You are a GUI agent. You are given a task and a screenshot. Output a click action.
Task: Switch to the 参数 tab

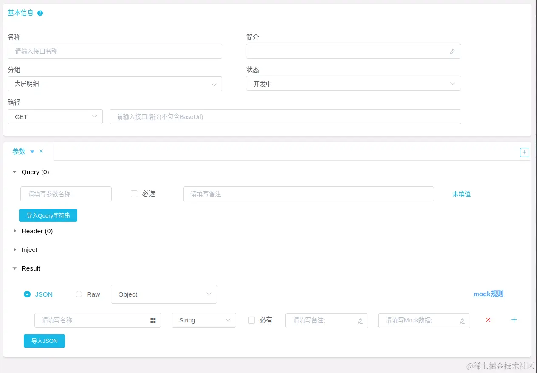19,151
